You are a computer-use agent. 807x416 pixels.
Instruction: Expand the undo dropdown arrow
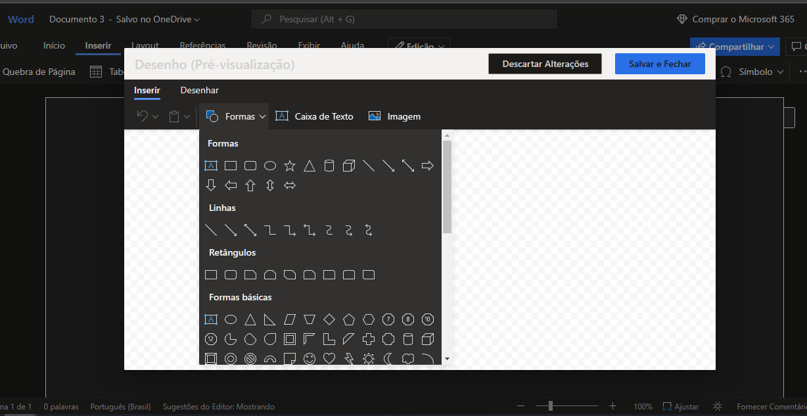point(156,116)
